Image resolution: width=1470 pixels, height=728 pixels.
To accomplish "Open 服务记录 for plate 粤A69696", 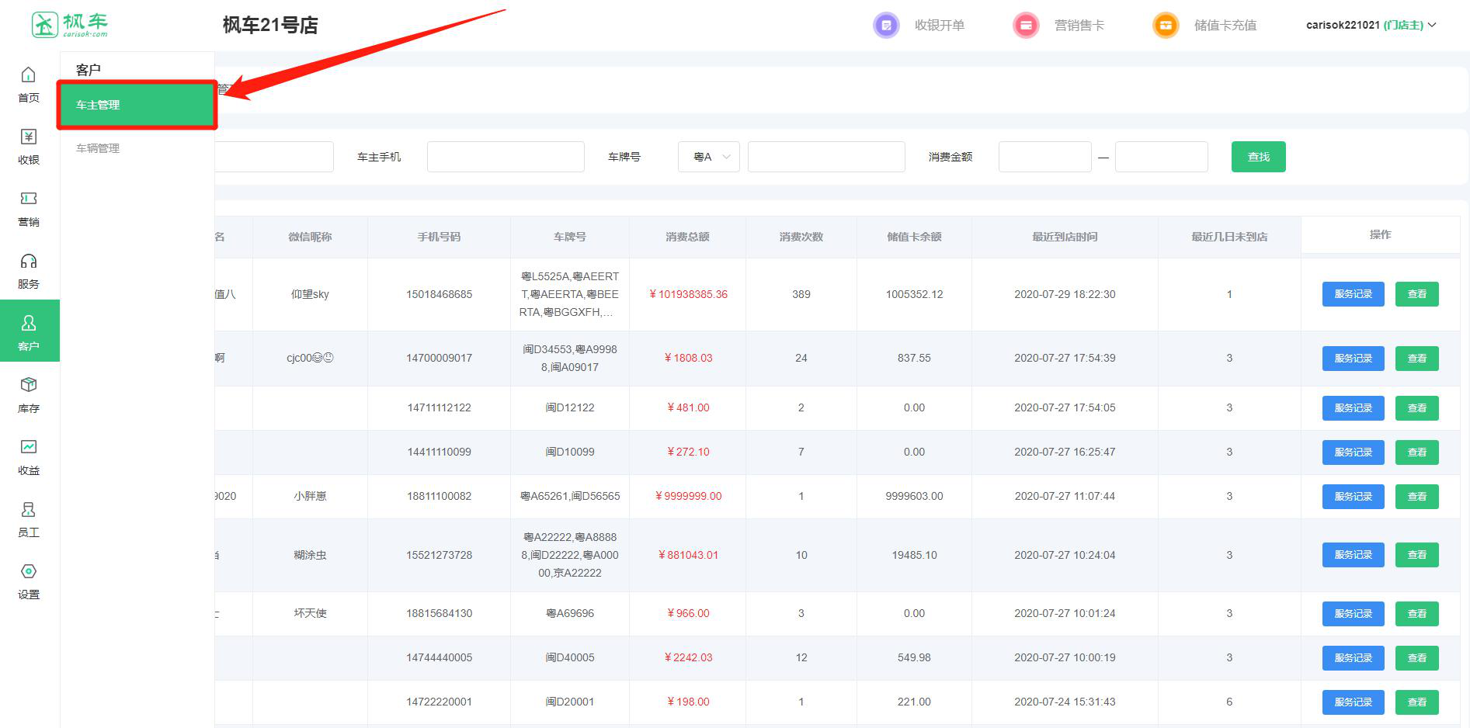I will (x=1353, y=614).
